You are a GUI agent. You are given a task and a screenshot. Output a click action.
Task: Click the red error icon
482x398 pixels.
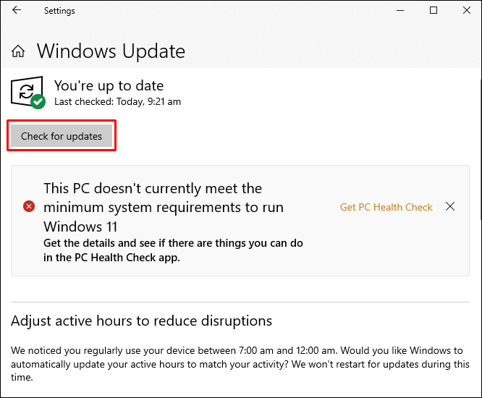coord(29,207)
